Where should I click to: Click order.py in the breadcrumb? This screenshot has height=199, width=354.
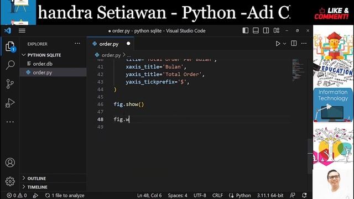tap(111, 55)
